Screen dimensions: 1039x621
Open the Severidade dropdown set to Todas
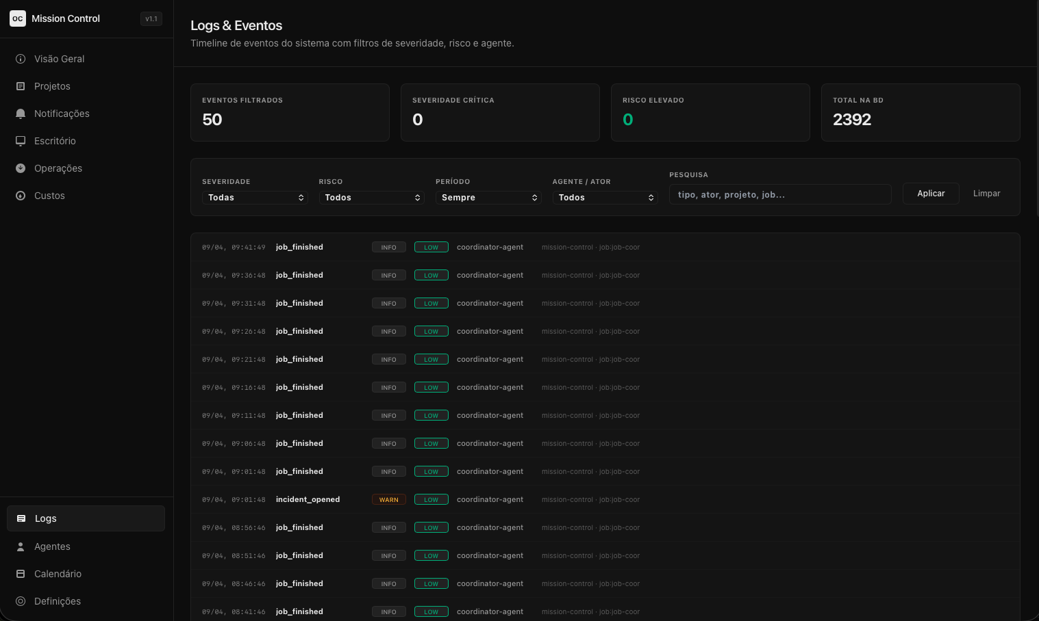click(x=255, y=198)
